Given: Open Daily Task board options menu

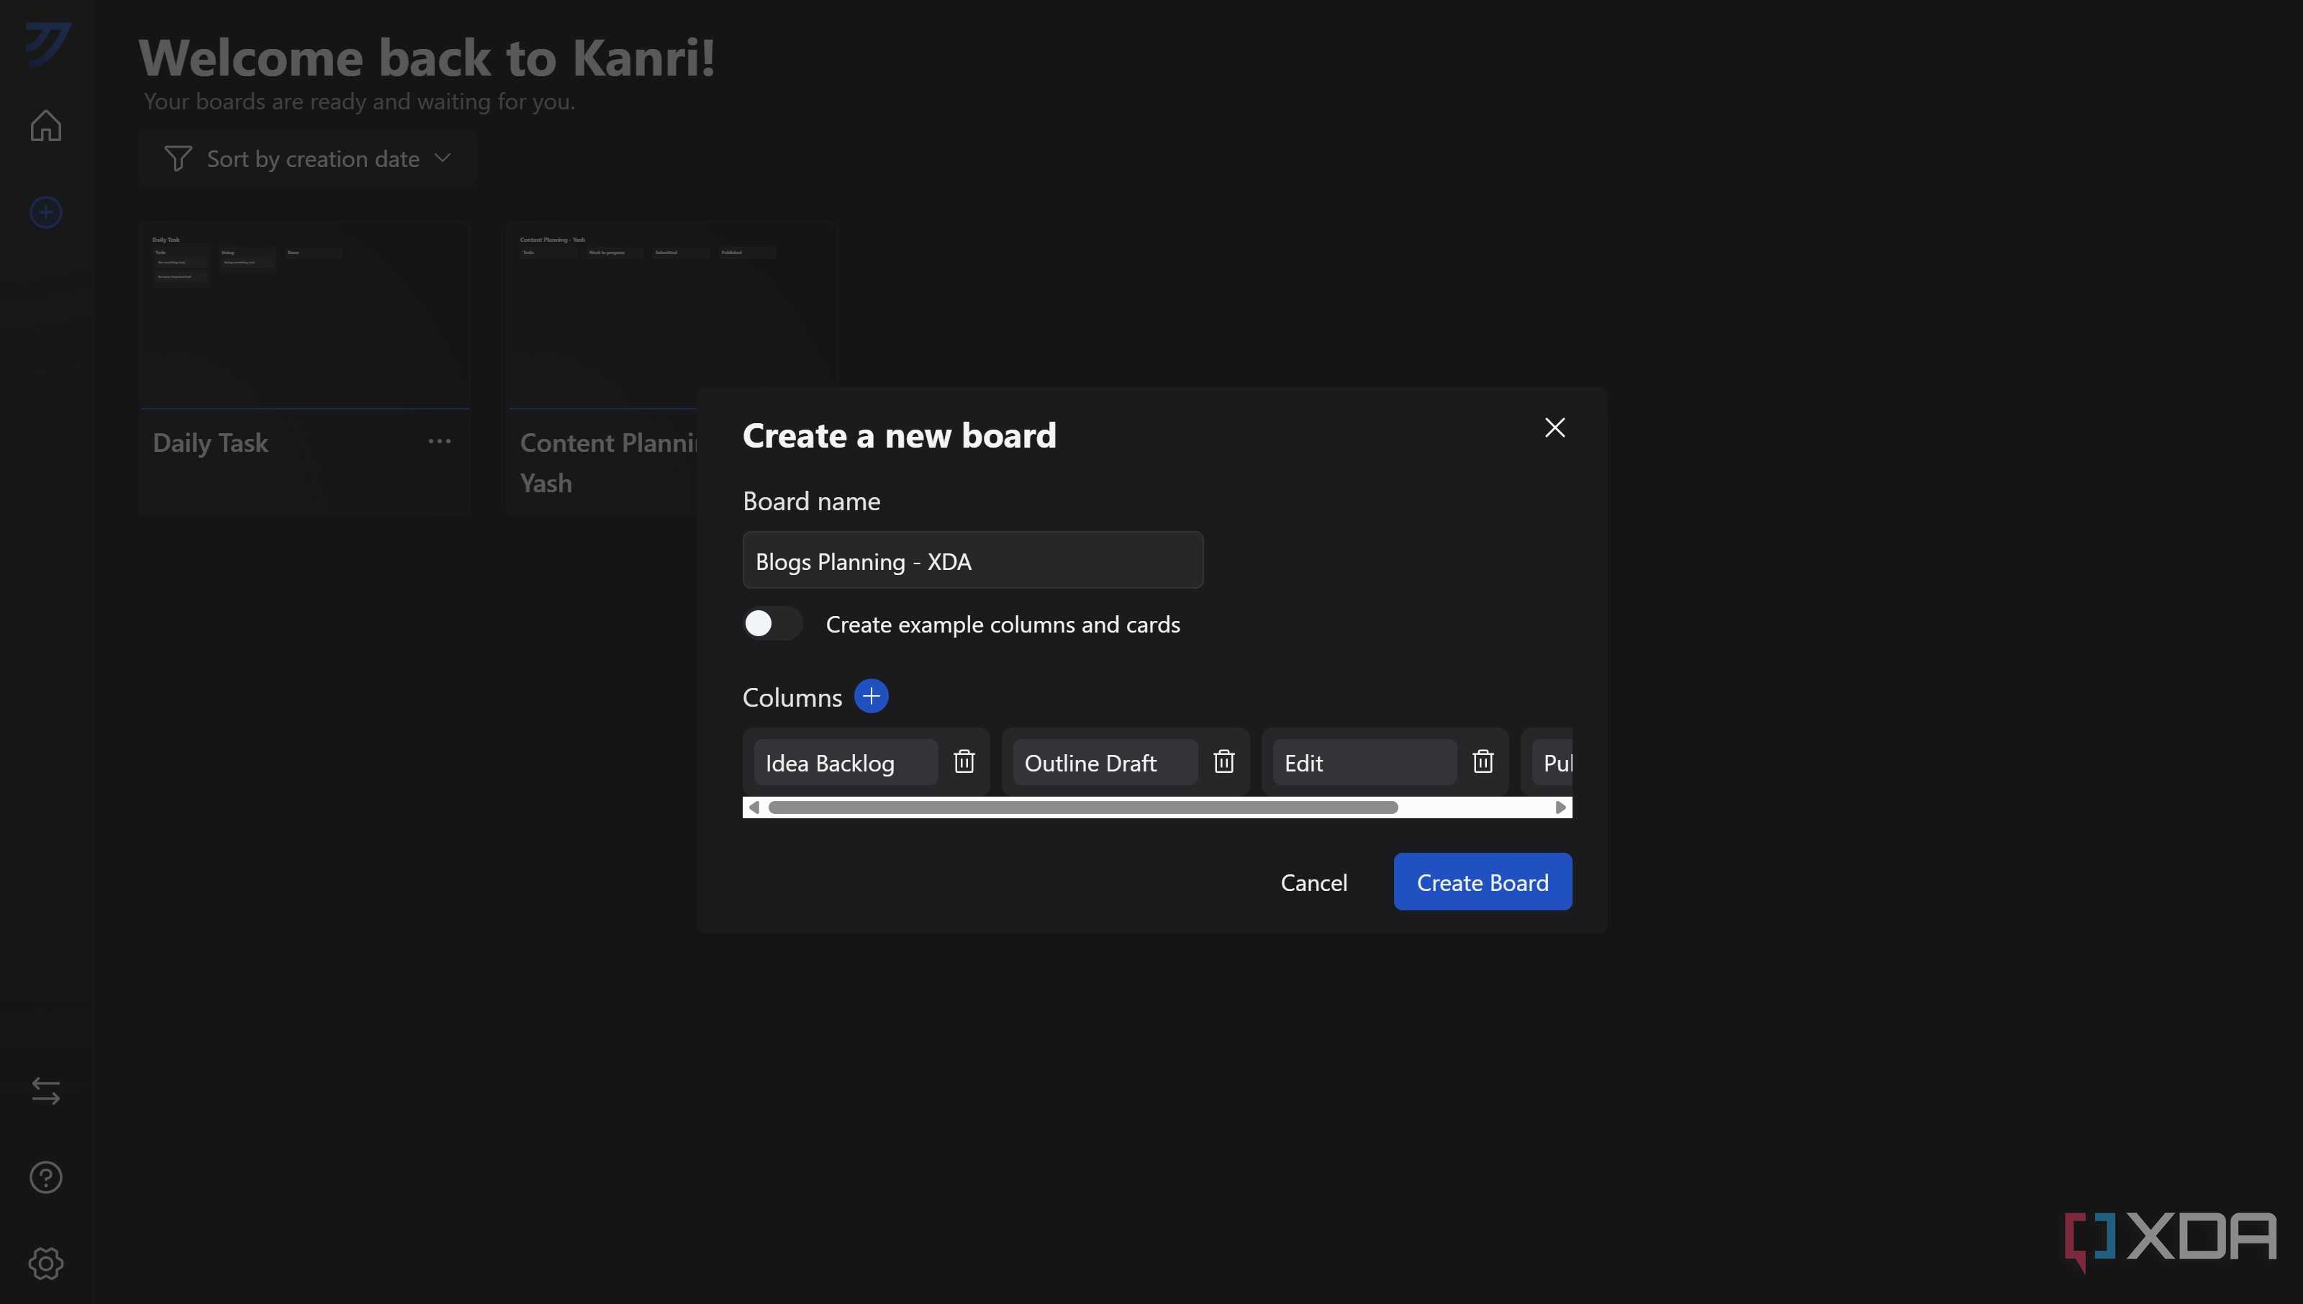Looking at the screenshot, I should point(439,440).
